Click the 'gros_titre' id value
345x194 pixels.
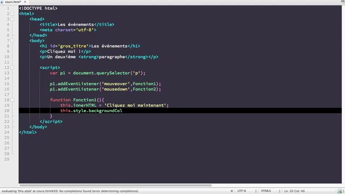pyautogui.click(x=73, y=46)
